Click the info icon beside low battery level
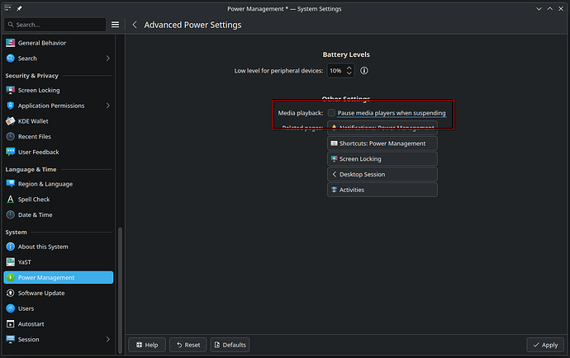570x358 pixels. (363, 71)
